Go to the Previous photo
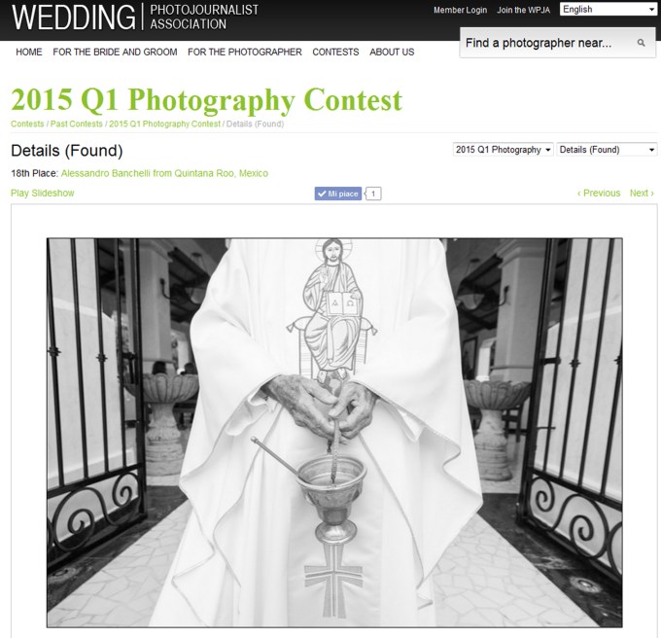 tap(599, 194)
